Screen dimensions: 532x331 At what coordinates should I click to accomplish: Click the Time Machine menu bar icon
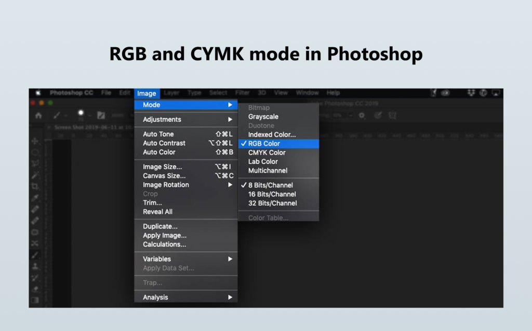pyautogui.click(x=484, y=93)
